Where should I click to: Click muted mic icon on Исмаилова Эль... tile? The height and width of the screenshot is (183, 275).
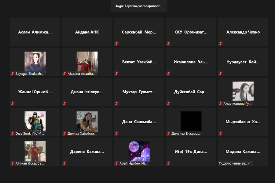[168, 74]
